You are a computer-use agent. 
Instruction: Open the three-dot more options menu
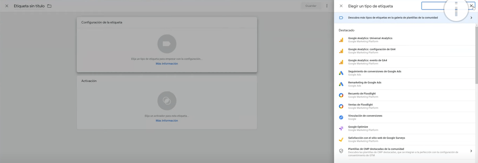coord(327,6)
